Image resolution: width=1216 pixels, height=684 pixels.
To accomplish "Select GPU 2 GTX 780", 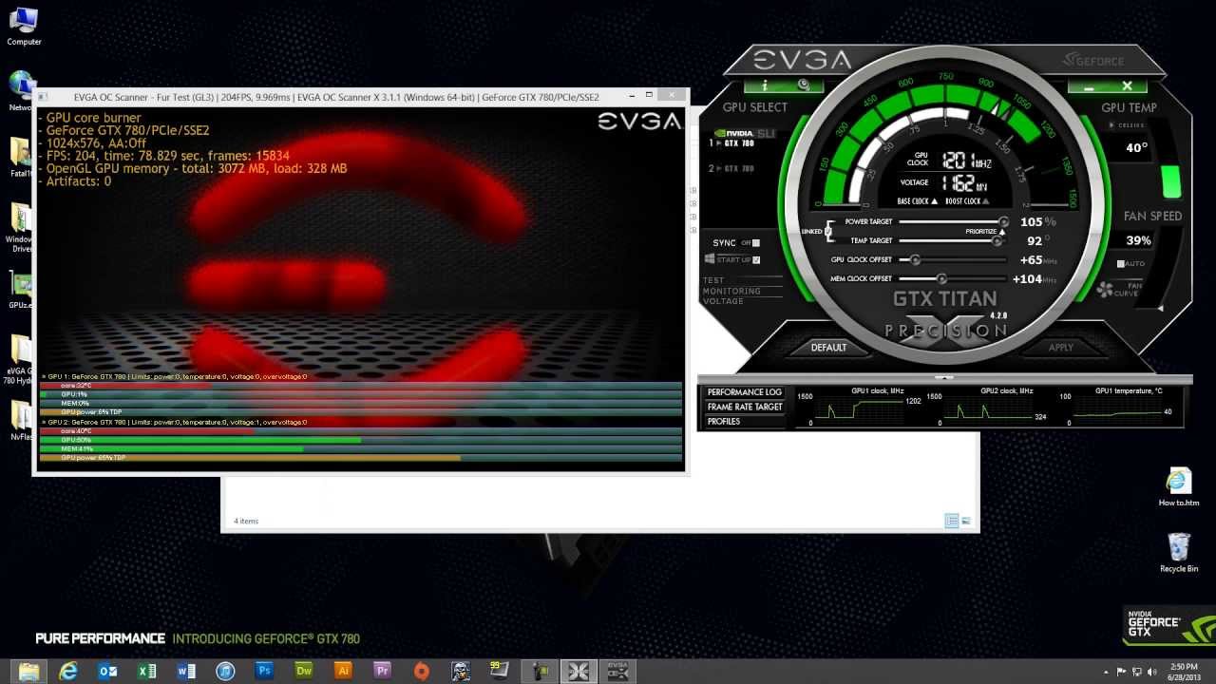I will pos(732,168).
